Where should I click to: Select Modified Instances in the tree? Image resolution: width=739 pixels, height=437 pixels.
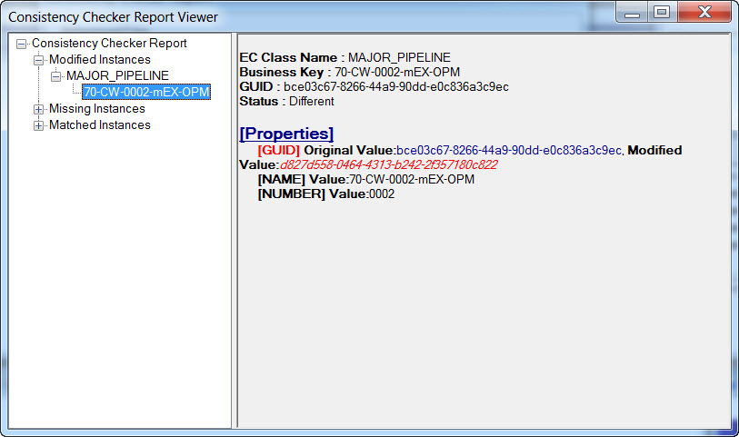pyautogui.click(x=100, y=60)
